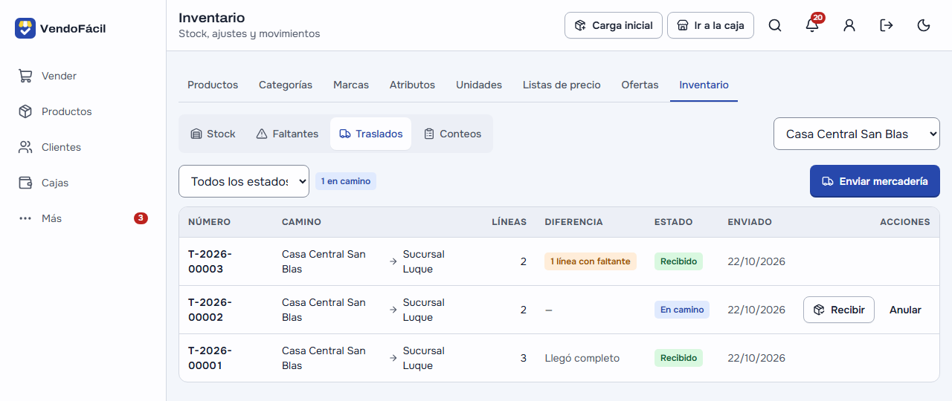Switch to the Marcas tab
Screen dimensions: 952x401
351,85
